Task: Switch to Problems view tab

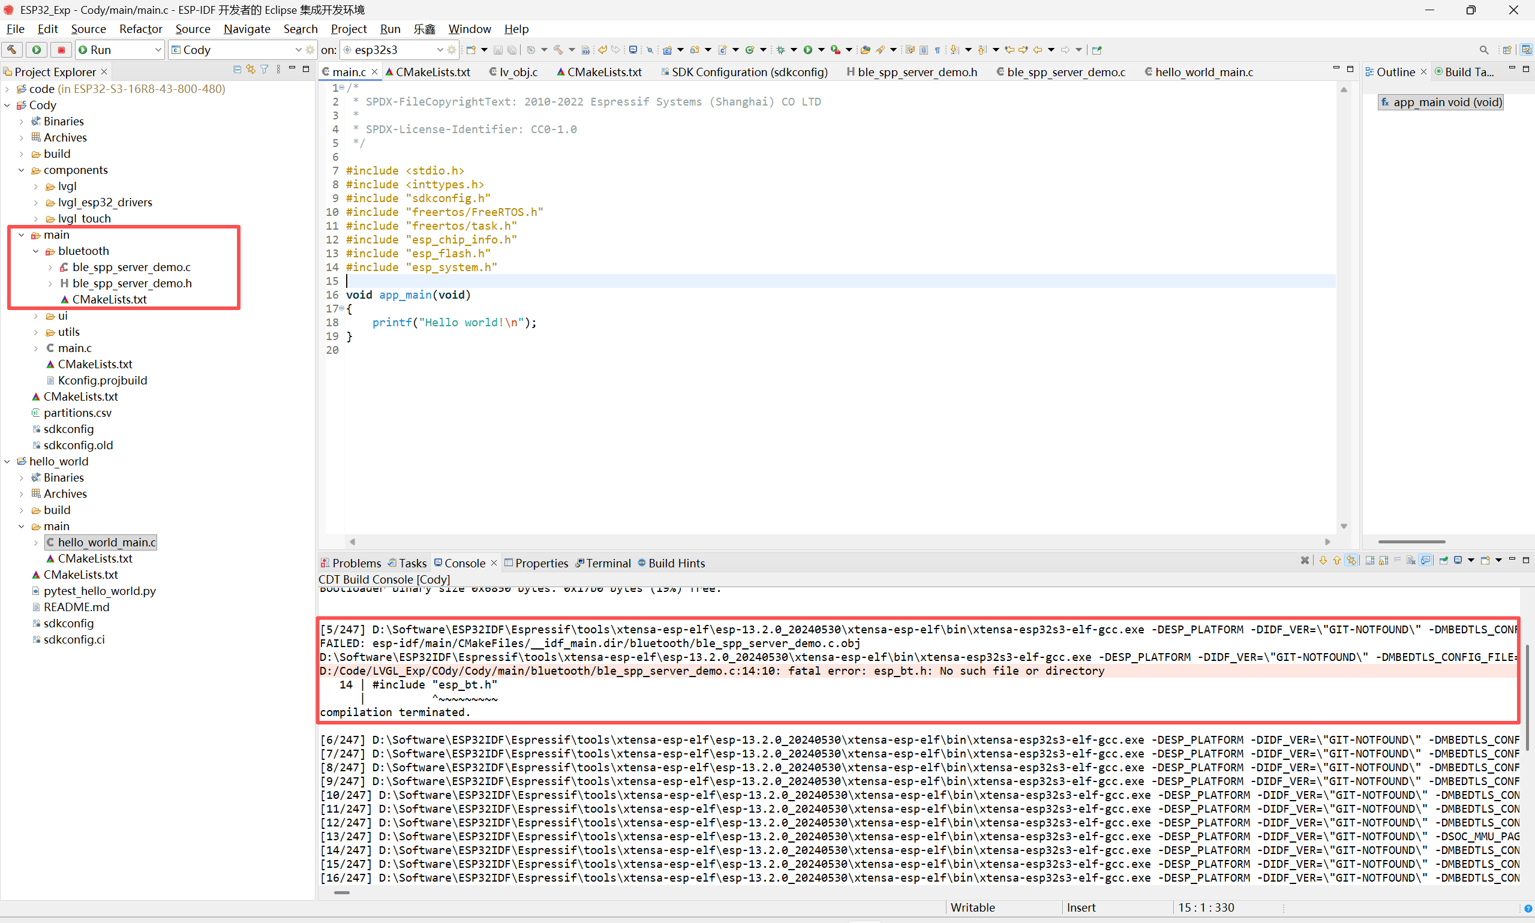Action: click(x=351, y=563)
